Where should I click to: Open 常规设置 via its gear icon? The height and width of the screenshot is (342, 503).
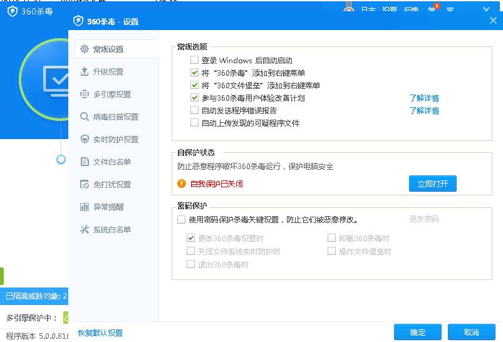coord(85,49)
